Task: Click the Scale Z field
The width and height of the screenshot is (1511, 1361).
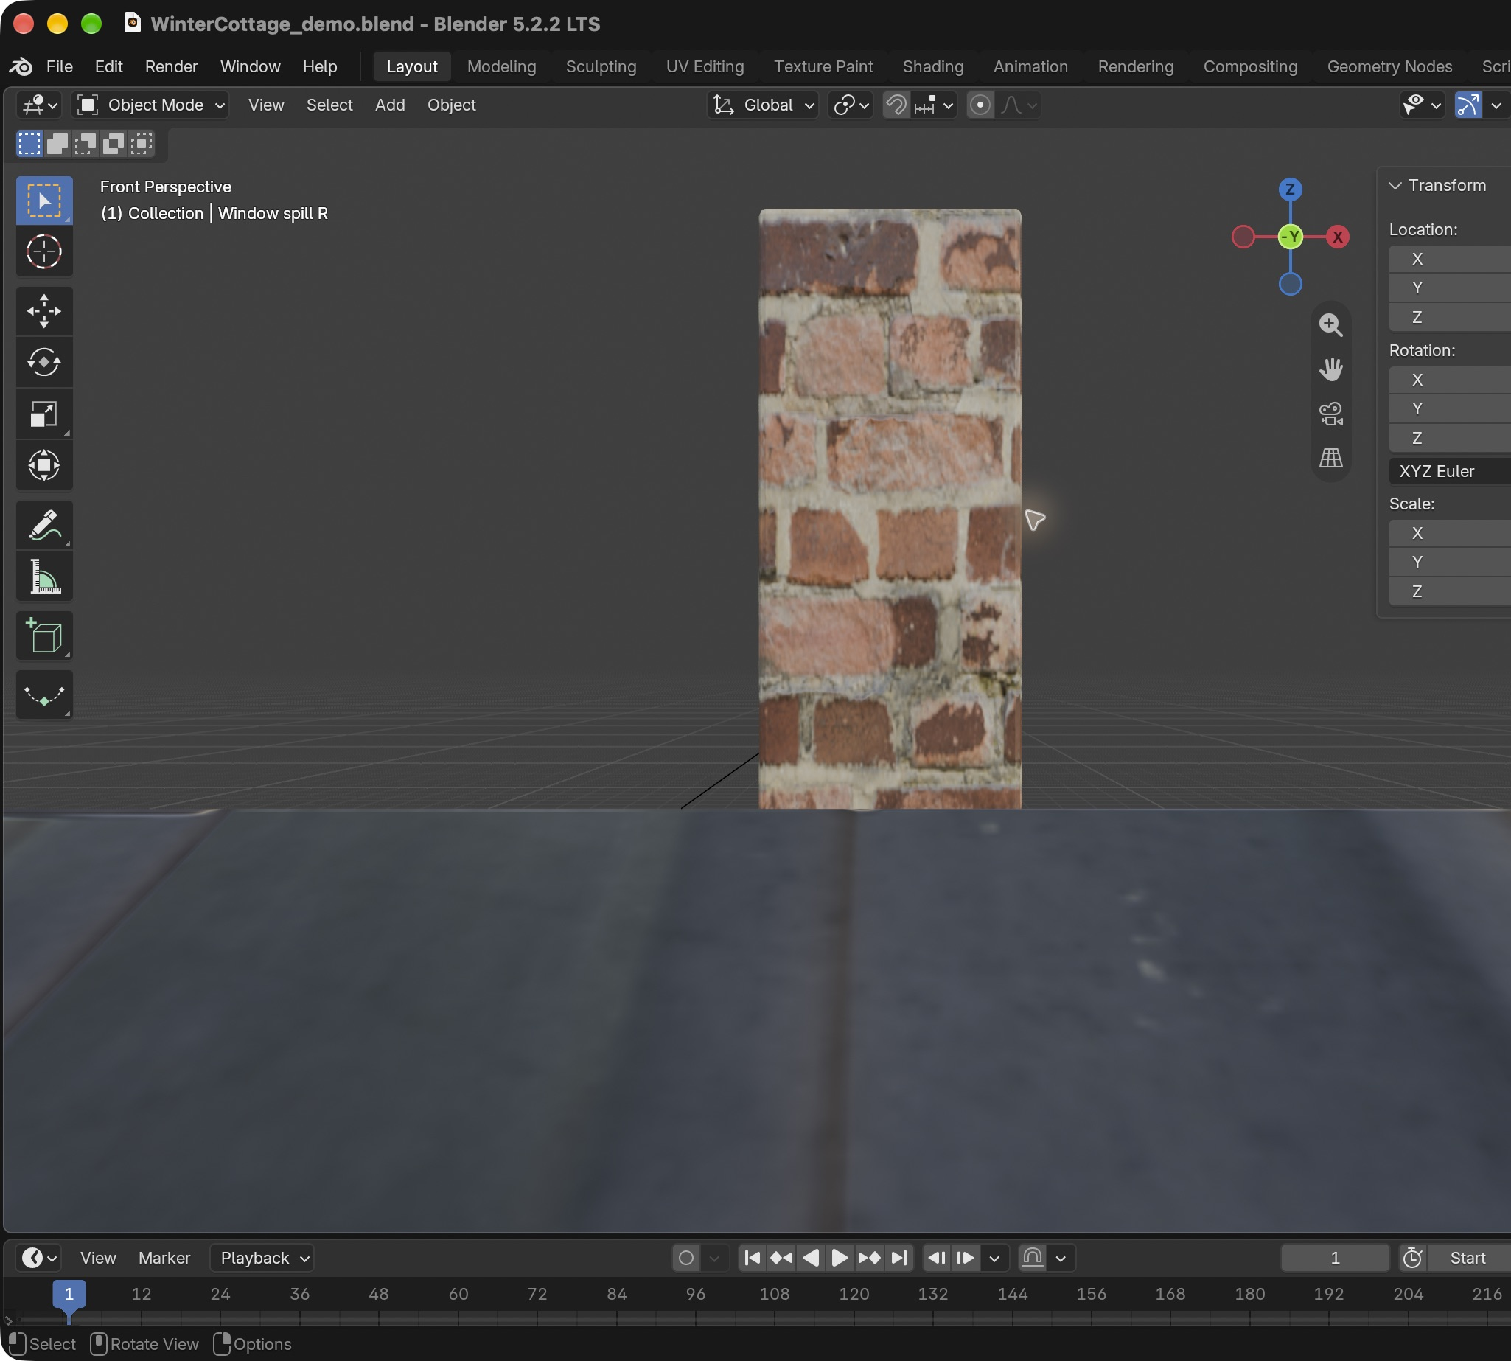Action: [x=1450, y=591]
